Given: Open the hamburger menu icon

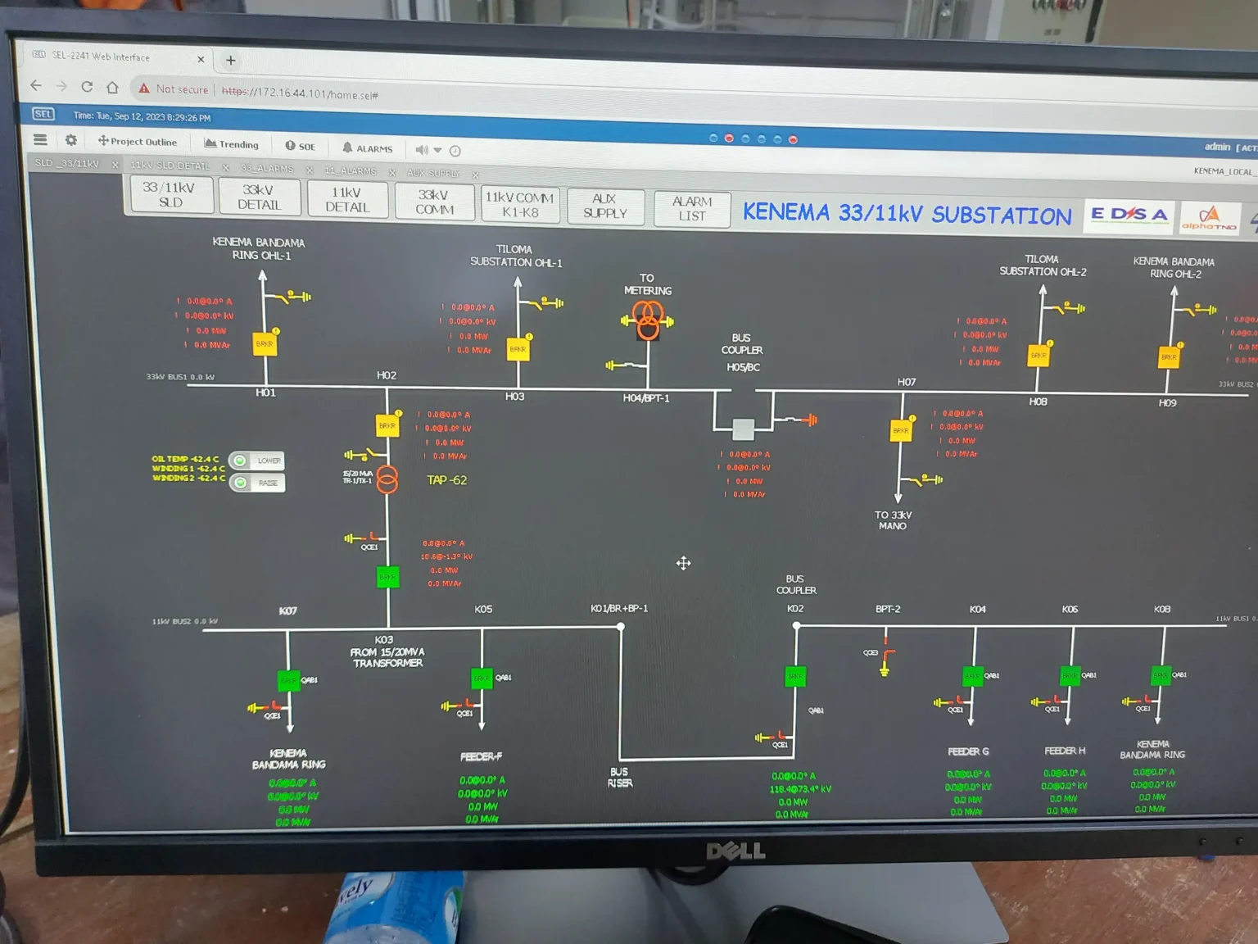Looking at the screenshot, I should click(x=40, y=139).
